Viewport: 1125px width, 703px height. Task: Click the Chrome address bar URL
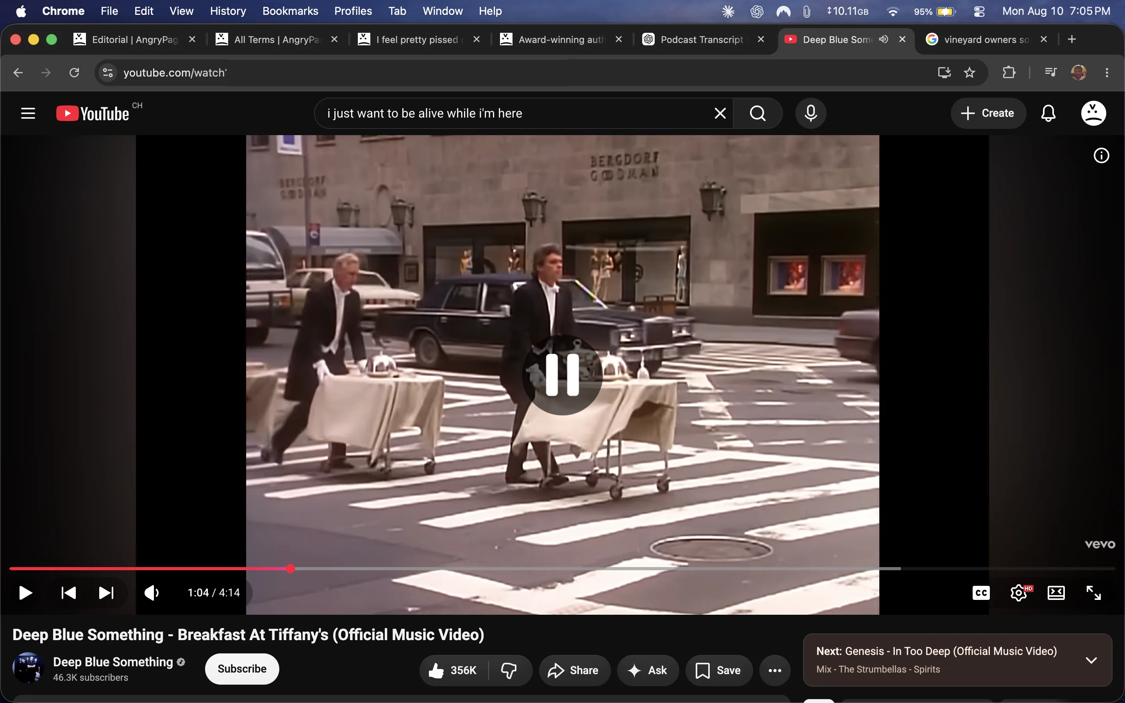point(175,73)
